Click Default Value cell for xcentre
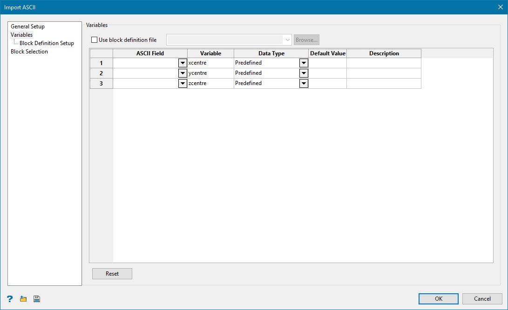Screen dimensions: 508x310 (x=328, y=63)
